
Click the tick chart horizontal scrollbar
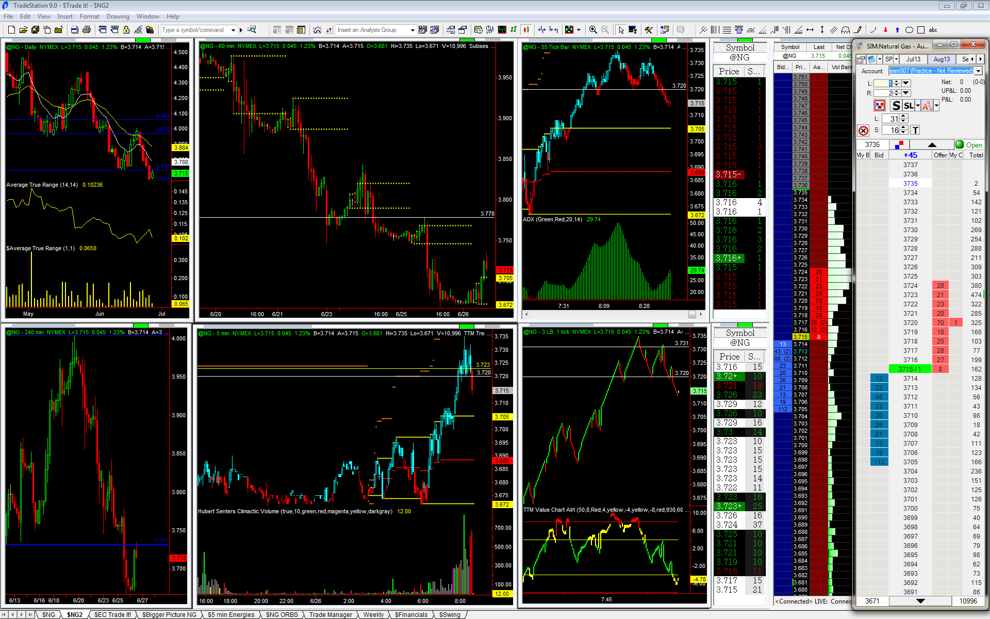614,314
